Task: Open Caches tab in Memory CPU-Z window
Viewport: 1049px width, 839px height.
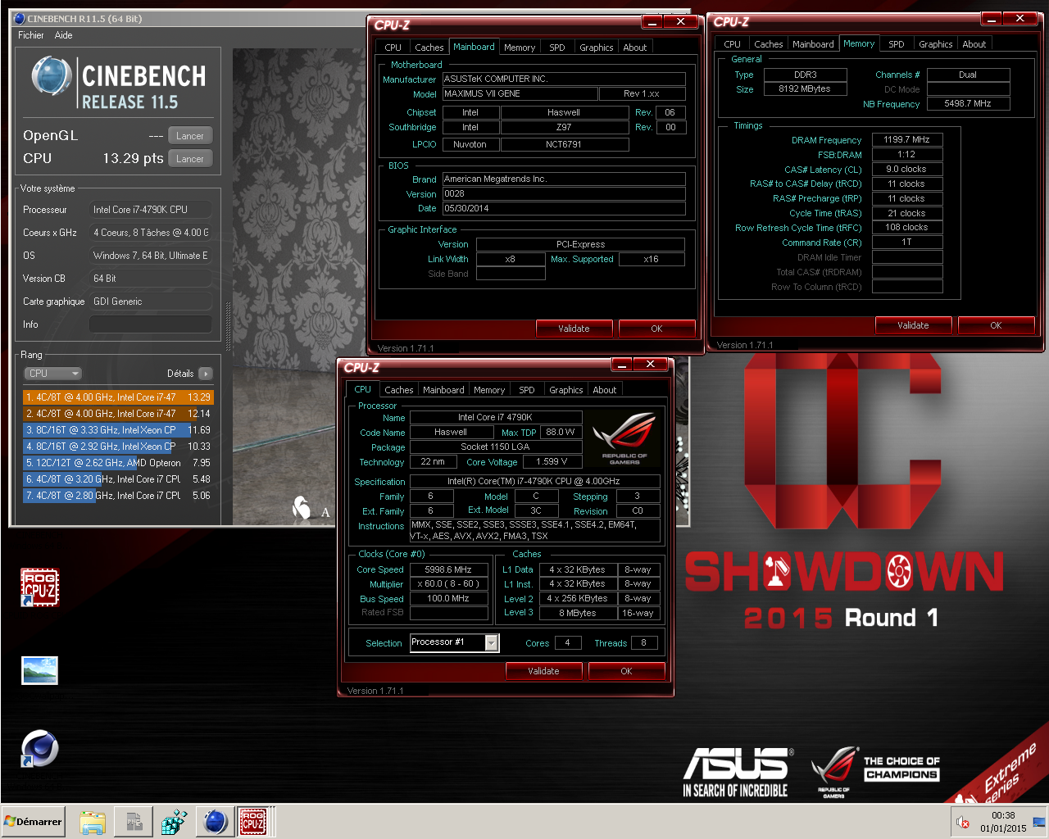Action: pyautogui.click(x=769, y=44)
